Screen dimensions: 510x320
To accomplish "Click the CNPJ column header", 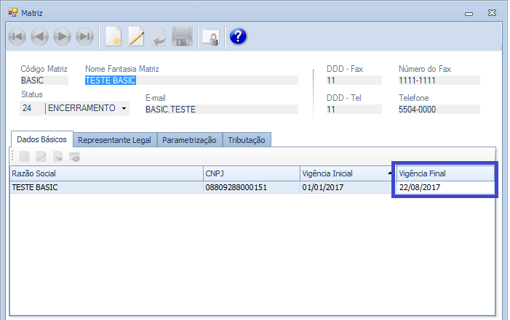I will coord(250,173).
